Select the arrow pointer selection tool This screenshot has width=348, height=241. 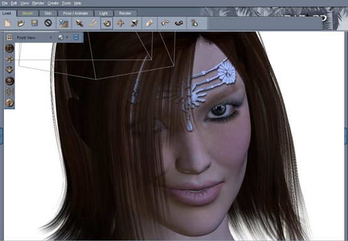click(79, 23)
